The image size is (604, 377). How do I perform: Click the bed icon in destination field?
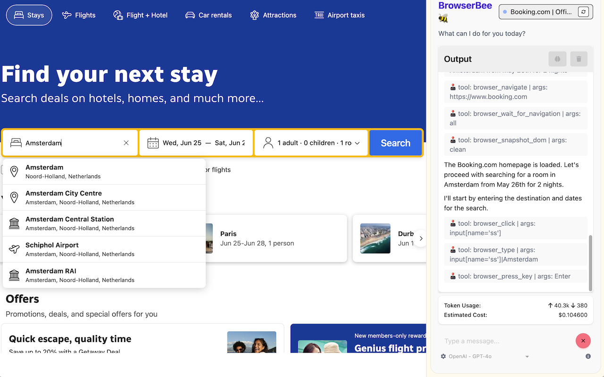16,143
